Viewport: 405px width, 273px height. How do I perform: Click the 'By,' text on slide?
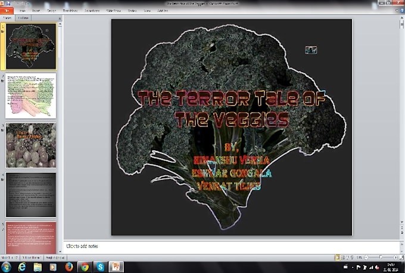[231, 147]
